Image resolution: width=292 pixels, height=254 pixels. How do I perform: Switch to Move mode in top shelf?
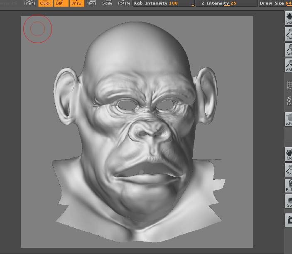pos(91,3)
